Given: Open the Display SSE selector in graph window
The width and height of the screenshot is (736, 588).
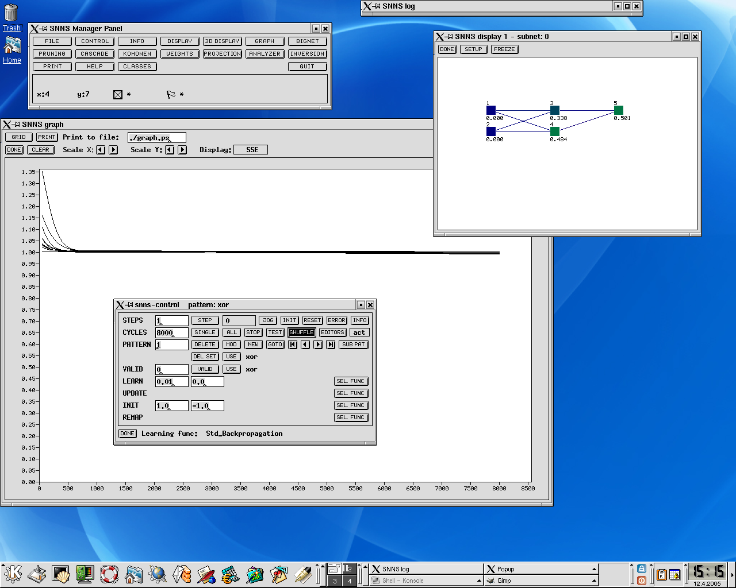Looking at the screenshot, I should (x=252, y=150).
